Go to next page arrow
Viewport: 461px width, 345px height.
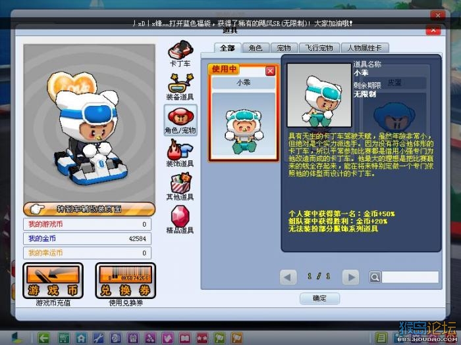click(350, 277)
